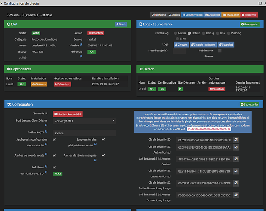266x211 pixels.
Task: Expand the Port du contrôleur Z-Wave dropdown
Action: click(84, 121)
